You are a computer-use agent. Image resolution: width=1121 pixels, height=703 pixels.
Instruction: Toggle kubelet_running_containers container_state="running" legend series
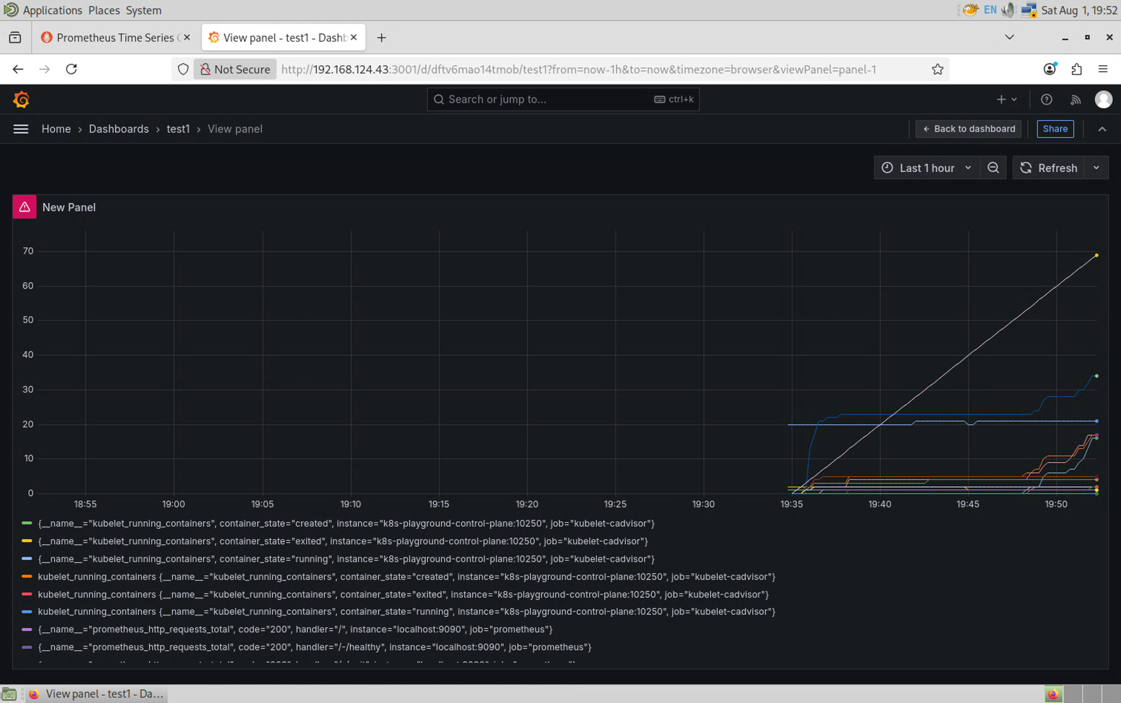point(406,612)
